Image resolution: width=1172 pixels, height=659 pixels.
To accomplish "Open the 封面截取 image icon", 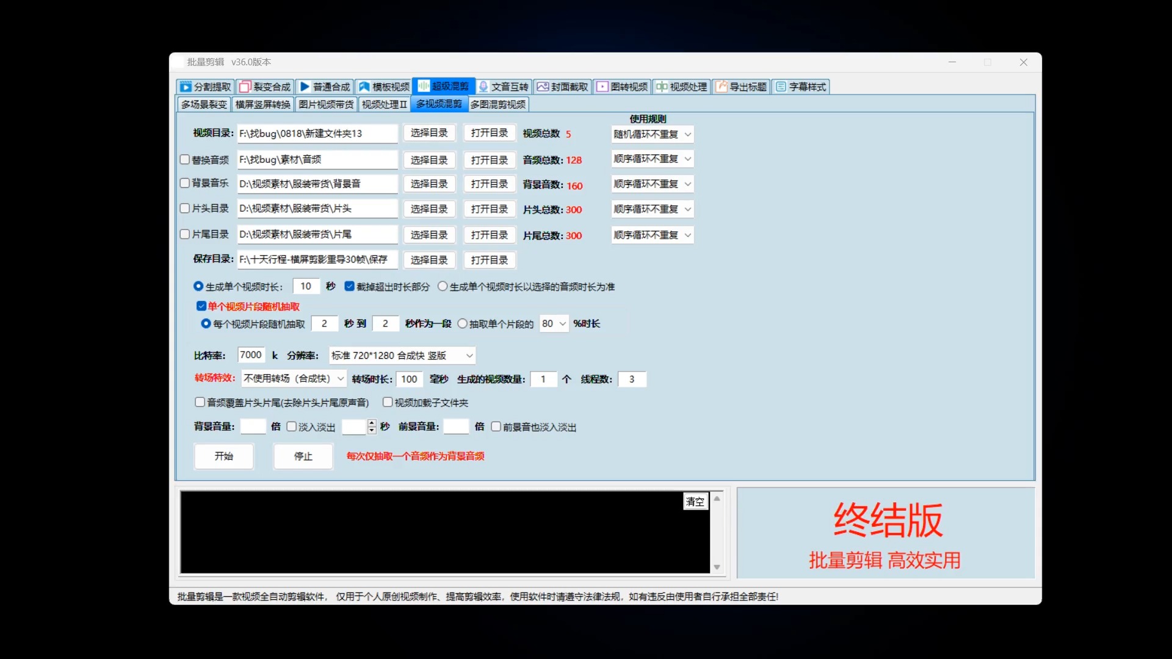I will (x=543, y=87).
